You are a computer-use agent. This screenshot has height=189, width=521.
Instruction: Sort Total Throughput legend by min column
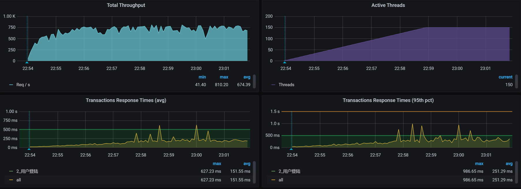click(x=202, y=77)
